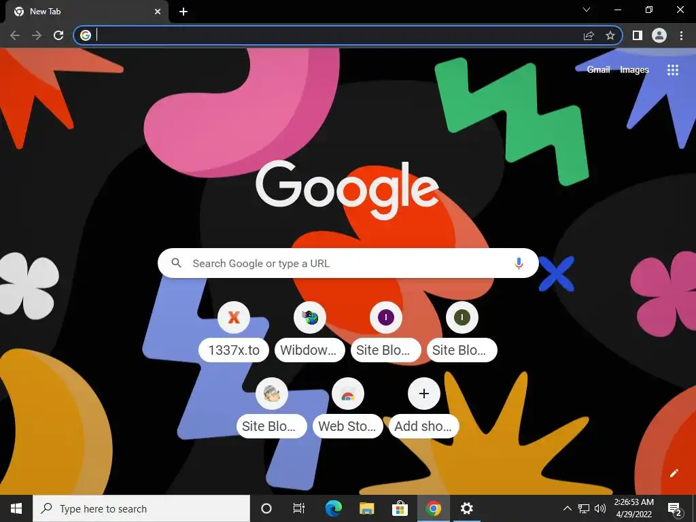Open the Images link

tap(634, 70)
